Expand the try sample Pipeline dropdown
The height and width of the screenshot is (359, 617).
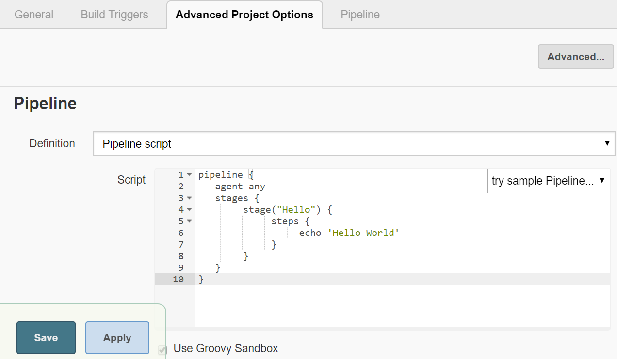(548, 181)
